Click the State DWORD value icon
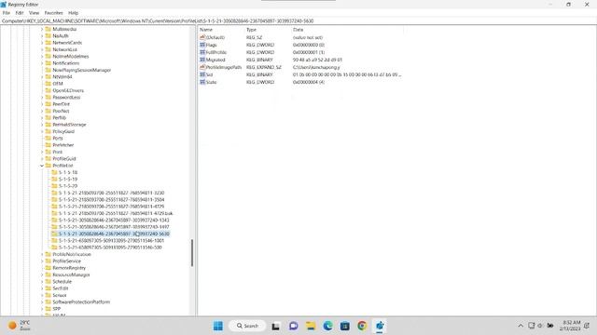Viewport: 597px width, 335px height. (x=202, y=82)
